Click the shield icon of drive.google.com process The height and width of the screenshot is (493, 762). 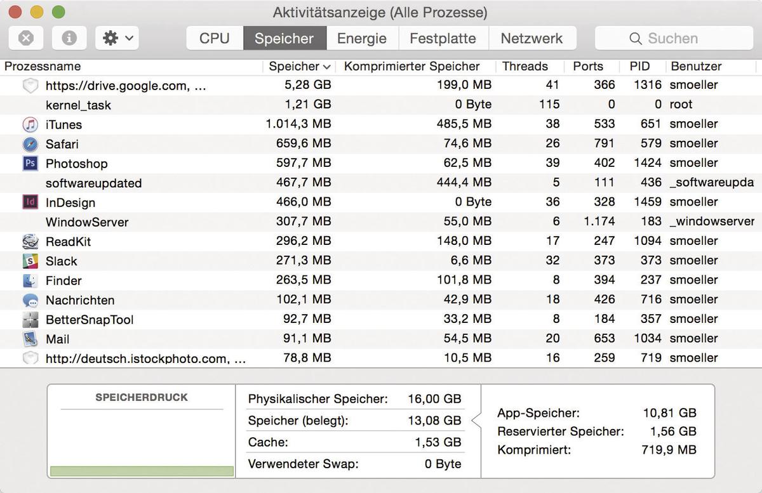(x=30, y=85)
